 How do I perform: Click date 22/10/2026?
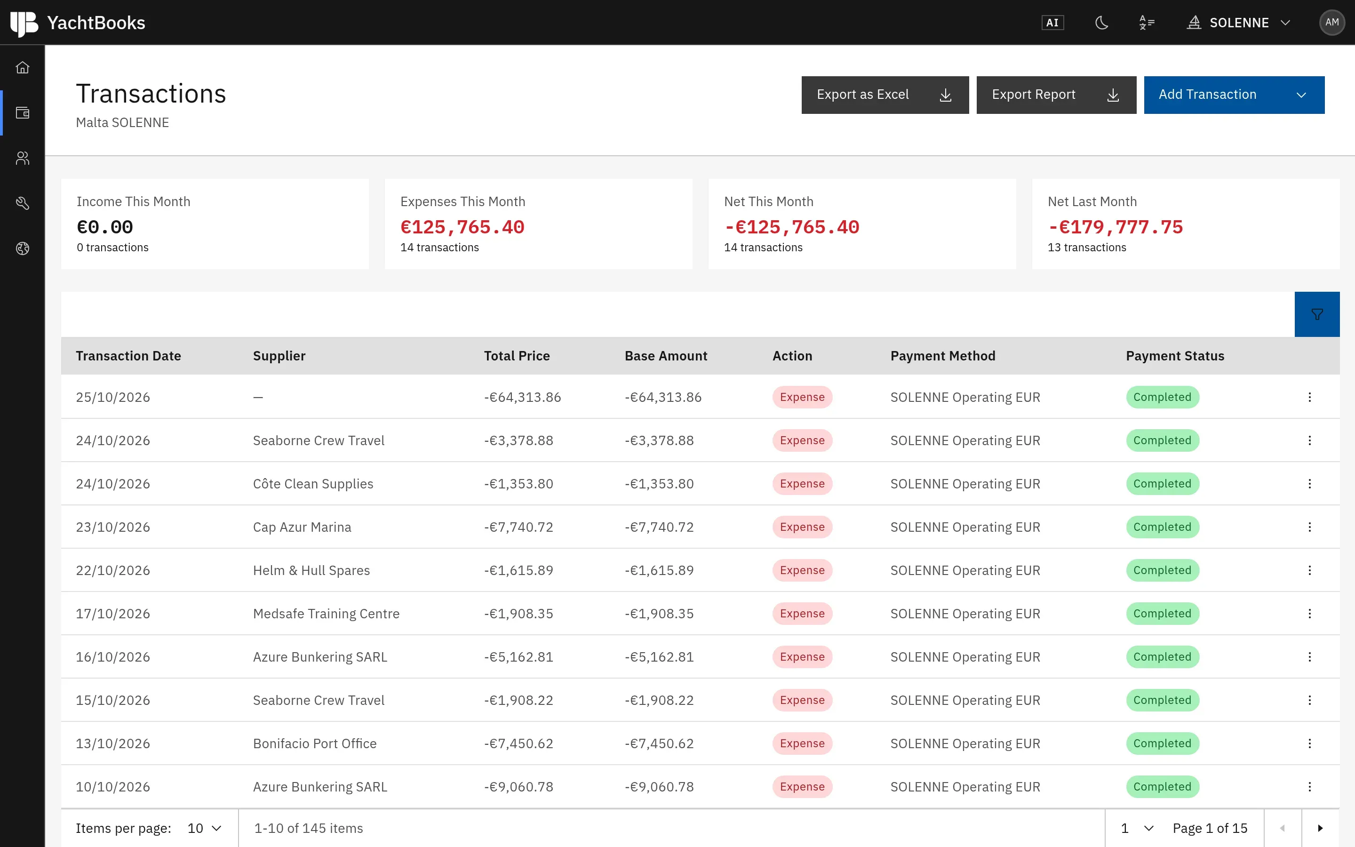pyautogui.click(x=112, y=570)
